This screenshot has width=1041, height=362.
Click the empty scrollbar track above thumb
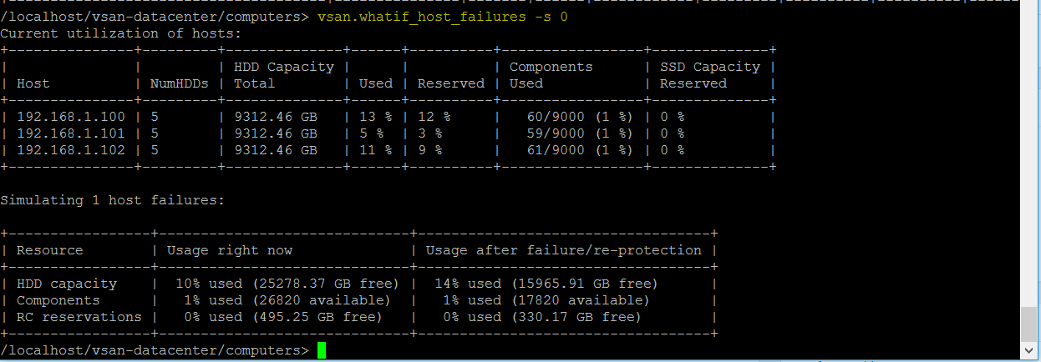tap(1030, 154)
